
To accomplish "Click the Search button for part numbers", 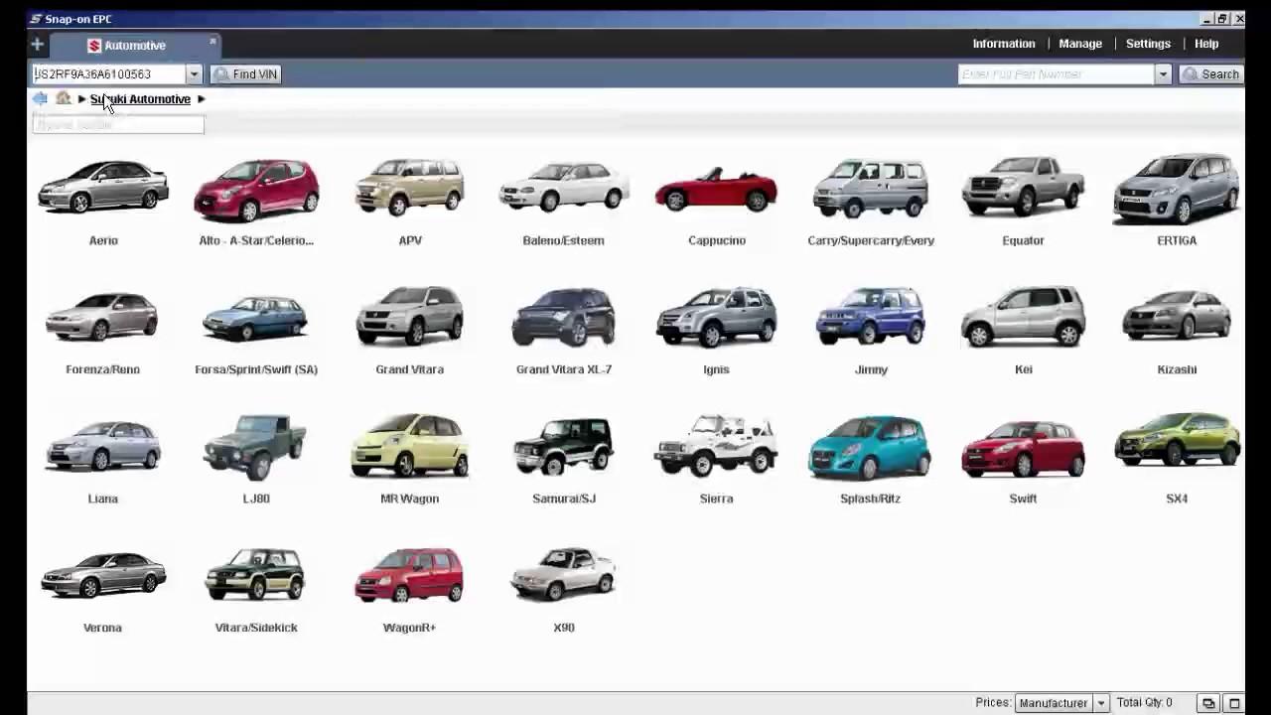I will click(1211, 73).
